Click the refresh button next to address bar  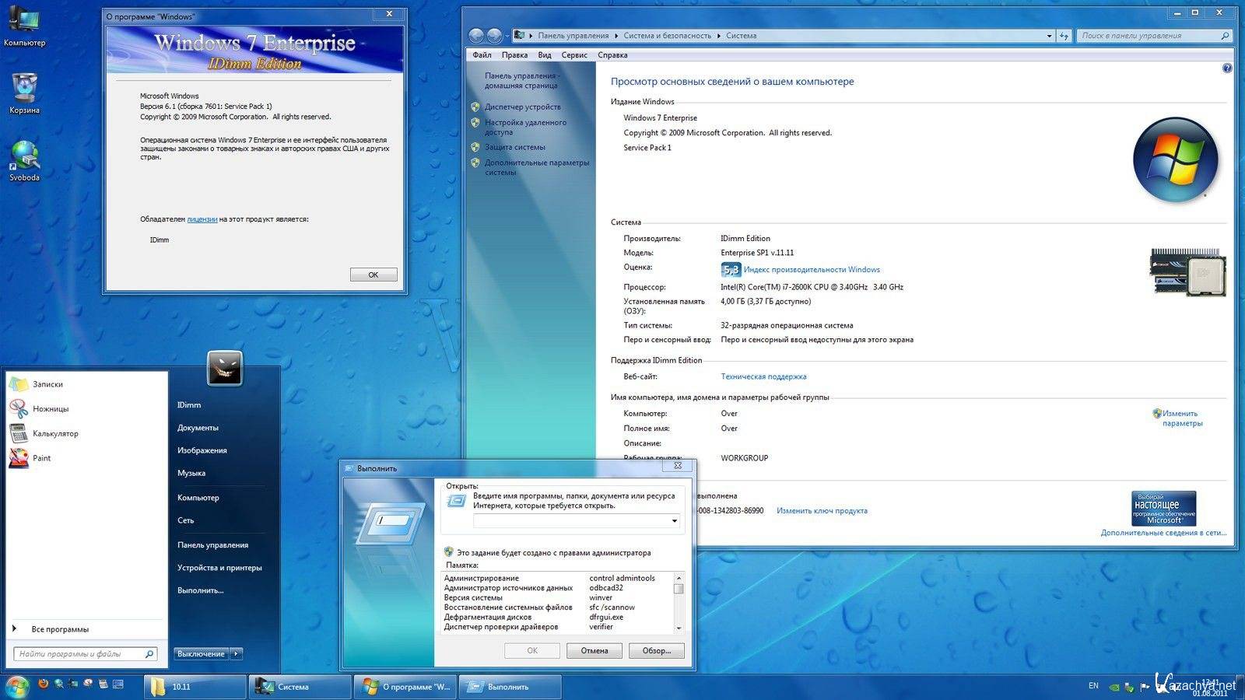click(1064, 35)
